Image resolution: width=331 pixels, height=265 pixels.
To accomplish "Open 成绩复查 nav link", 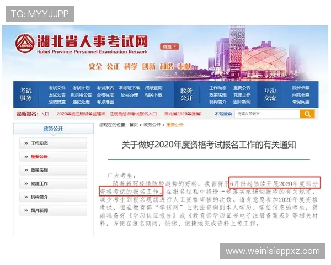I will (57, 102).
